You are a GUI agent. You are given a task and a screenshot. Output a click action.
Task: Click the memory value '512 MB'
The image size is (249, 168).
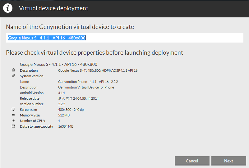pos(64,115)
